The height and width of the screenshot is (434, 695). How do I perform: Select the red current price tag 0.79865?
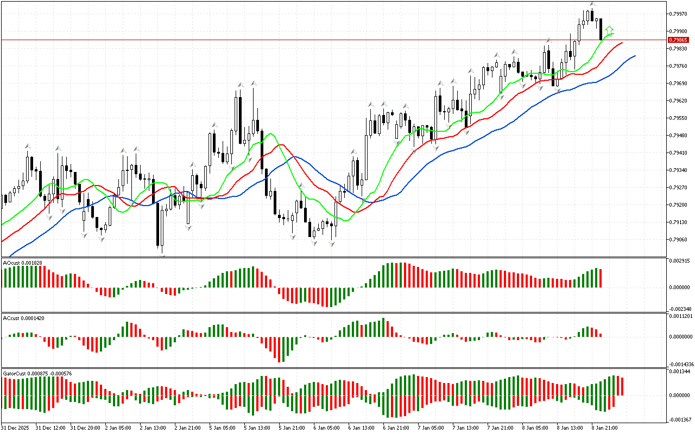(x=678, y=40)
